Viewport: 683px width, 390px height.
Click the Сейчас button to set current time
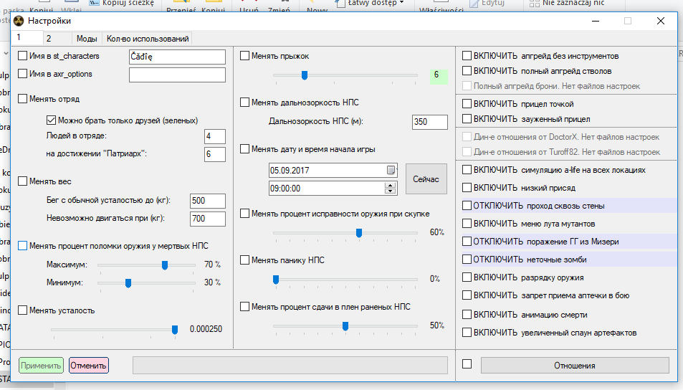tap(426, 179)
